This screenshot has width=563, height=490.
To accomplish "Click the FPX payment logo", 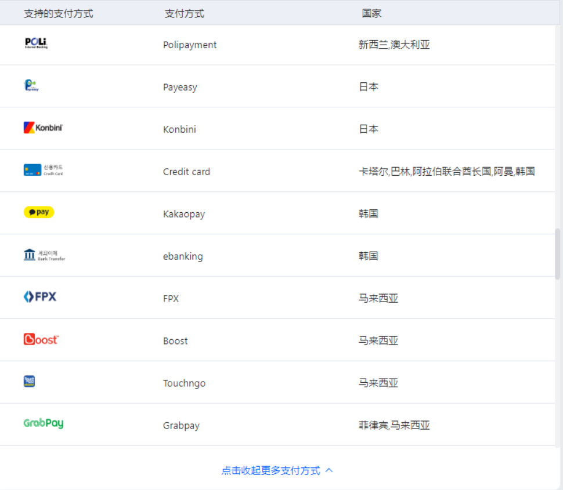I will pyautogui.click(x=41, y=297).
